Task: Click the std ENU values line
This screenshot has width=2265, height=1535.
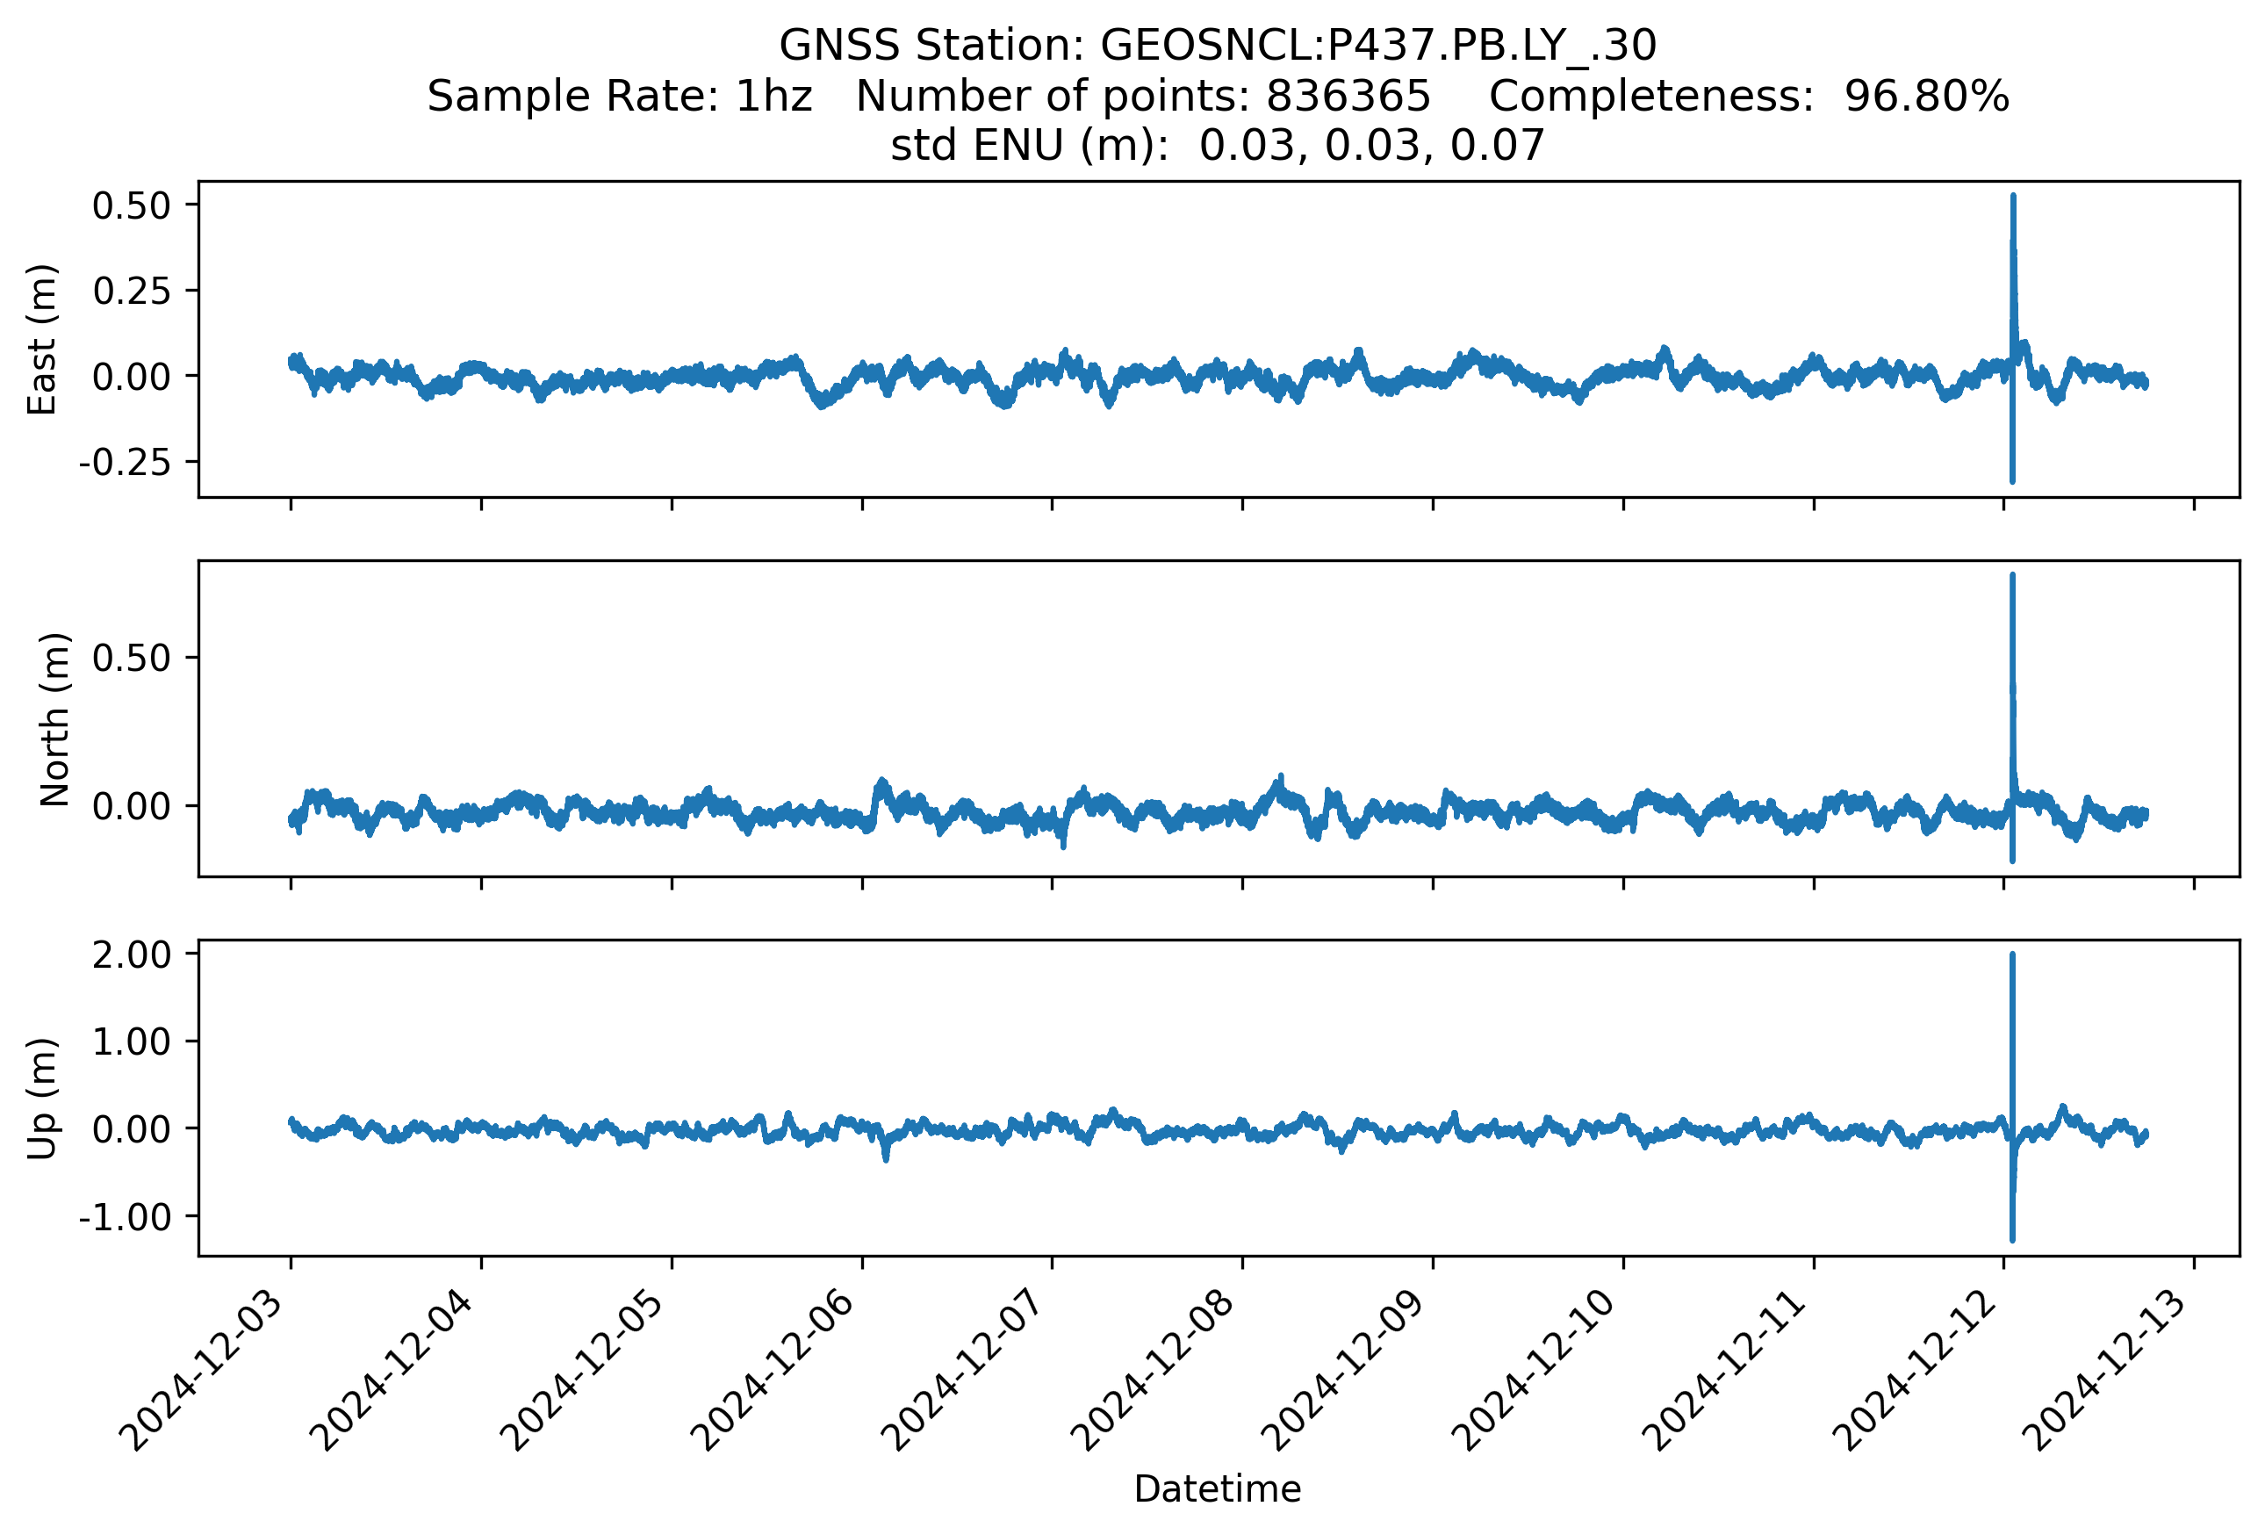Action: [x=1218, y=146]
